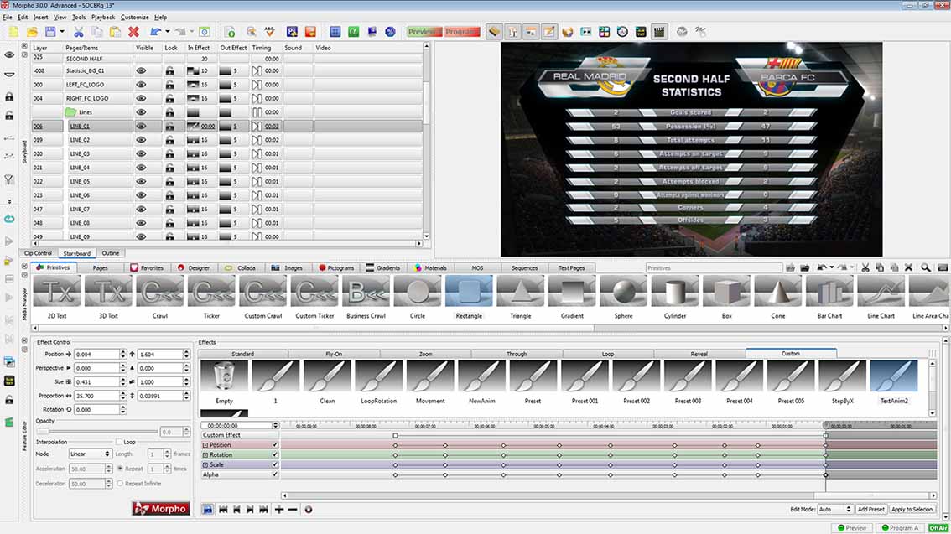Click the search magnifier in media manager
The width and height of the screenshot is (951, 534).
926,267
